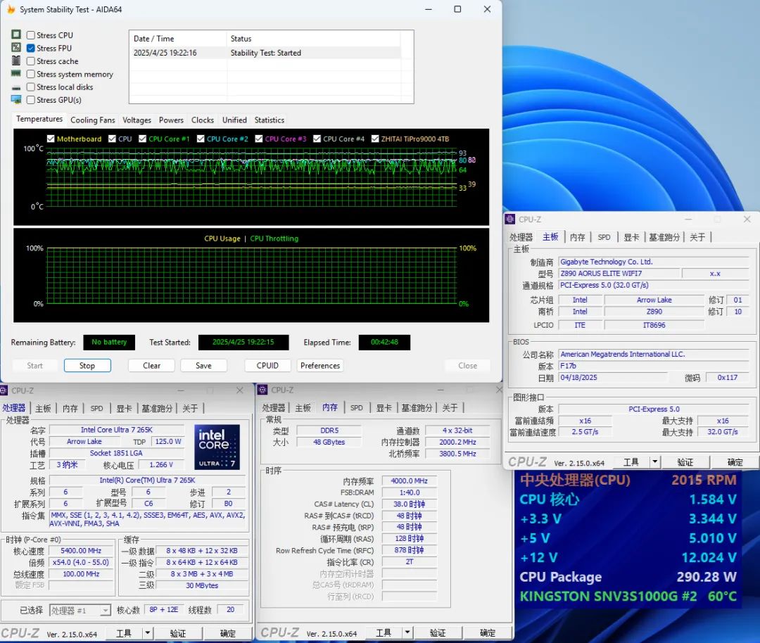Open tools dropdown arrow in motherboard CPU-Z window
Screen dimensions: 760x643
[655, 461]
